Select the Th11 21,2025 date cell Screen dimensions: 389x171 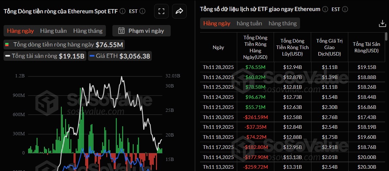(x=218, y=107)
